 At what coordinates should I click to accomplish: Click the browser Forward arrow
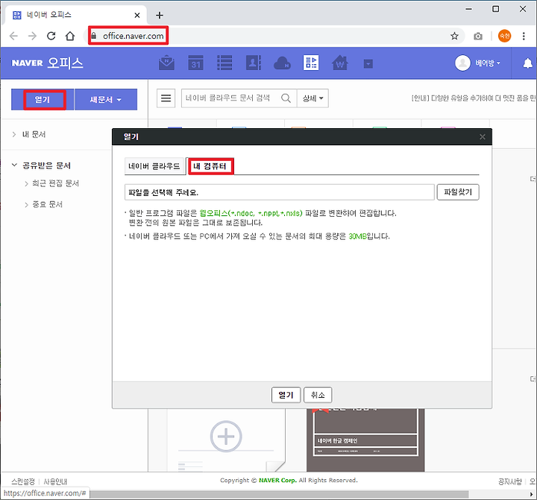click(x=32, y=36)
